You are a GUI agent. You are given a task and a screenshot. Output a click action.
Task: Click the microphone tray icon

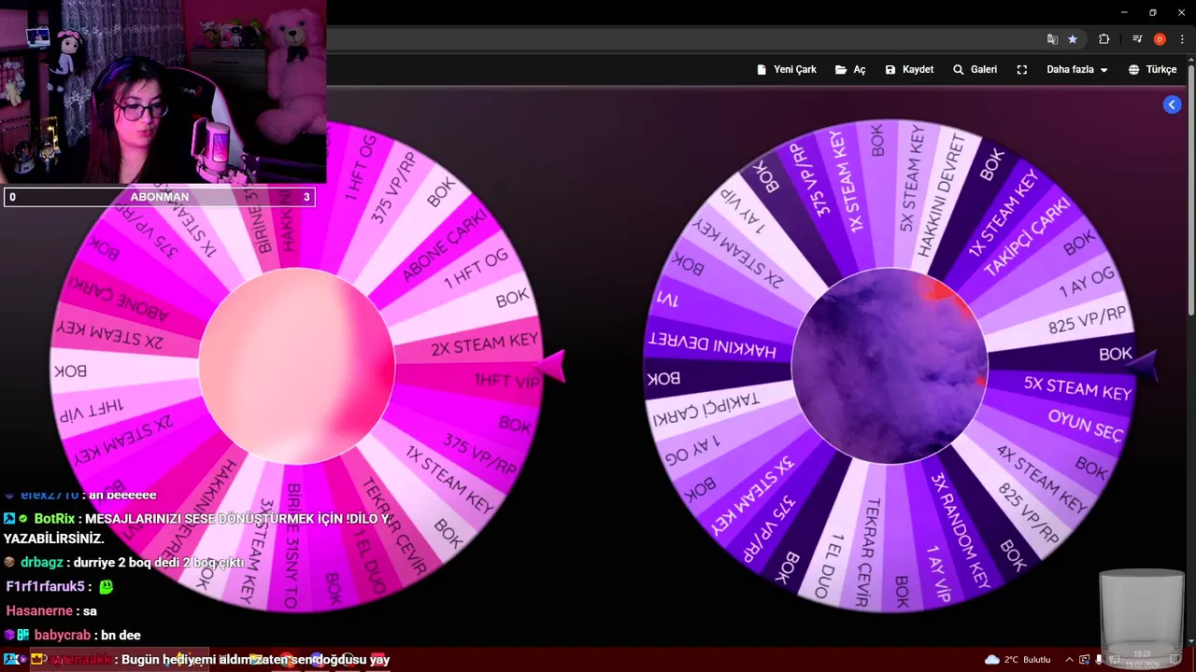pos(1100,660)
